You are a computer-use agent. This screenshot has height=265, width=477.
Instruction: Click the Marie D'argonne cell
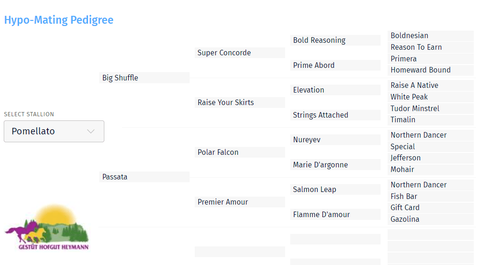(x=335, y=165)
